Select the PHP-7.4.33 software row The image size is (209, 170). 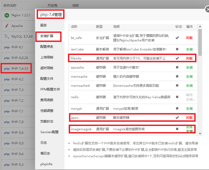[18, 69]
